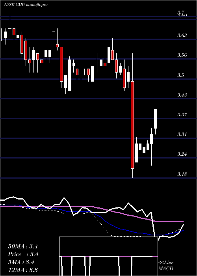Click the 3.18 price axis label
Viewport: 197px width, 276px height.
coord(182,174)
